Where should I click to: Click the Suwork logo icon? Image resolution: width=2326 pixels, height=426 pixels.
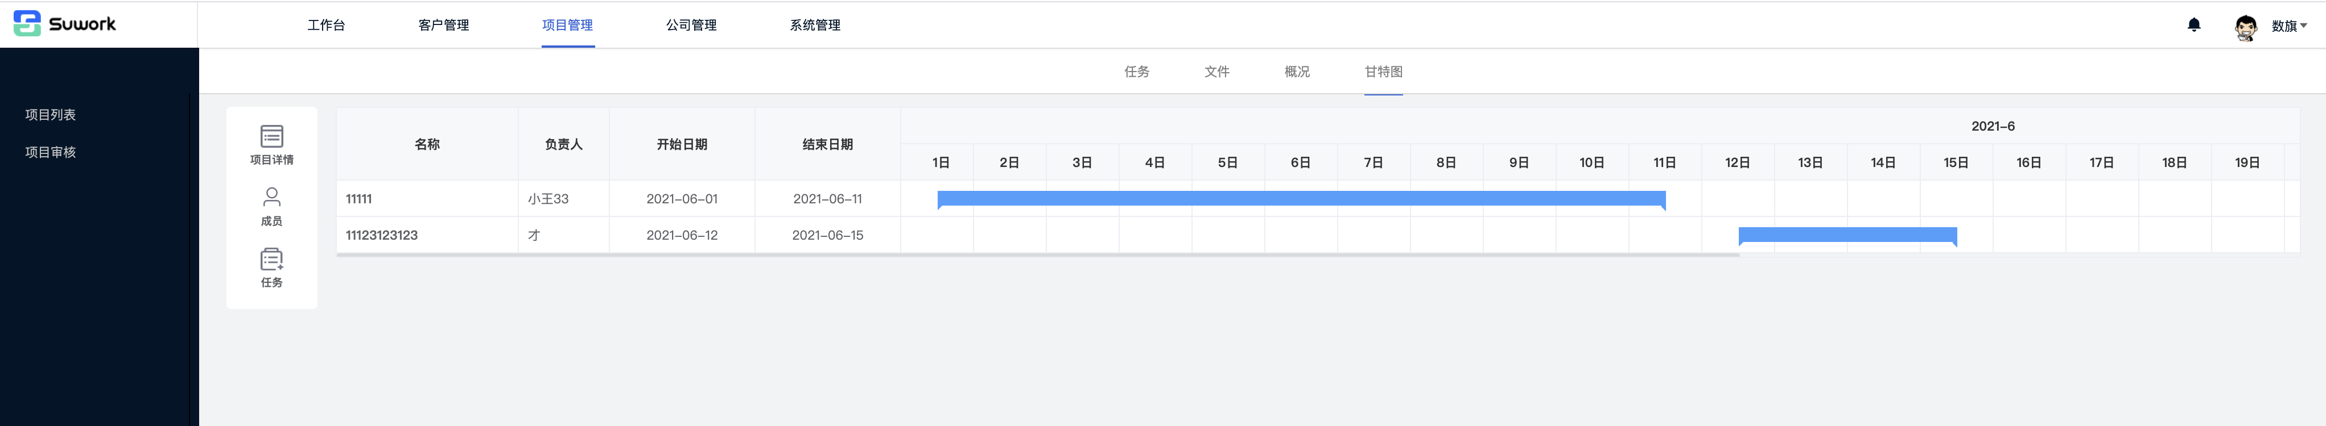pos(27,23)
